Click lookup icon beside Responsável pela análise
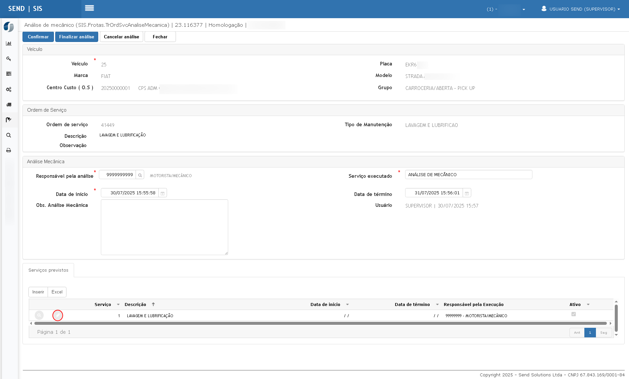This screenshot has height=379, width=629. tap(140, 175)
